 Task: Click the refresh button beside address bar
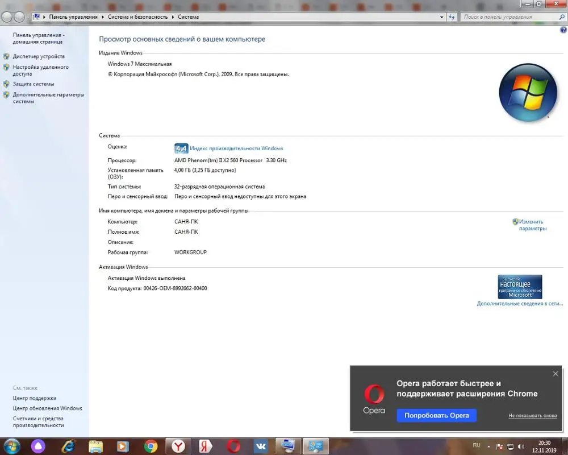452,17
